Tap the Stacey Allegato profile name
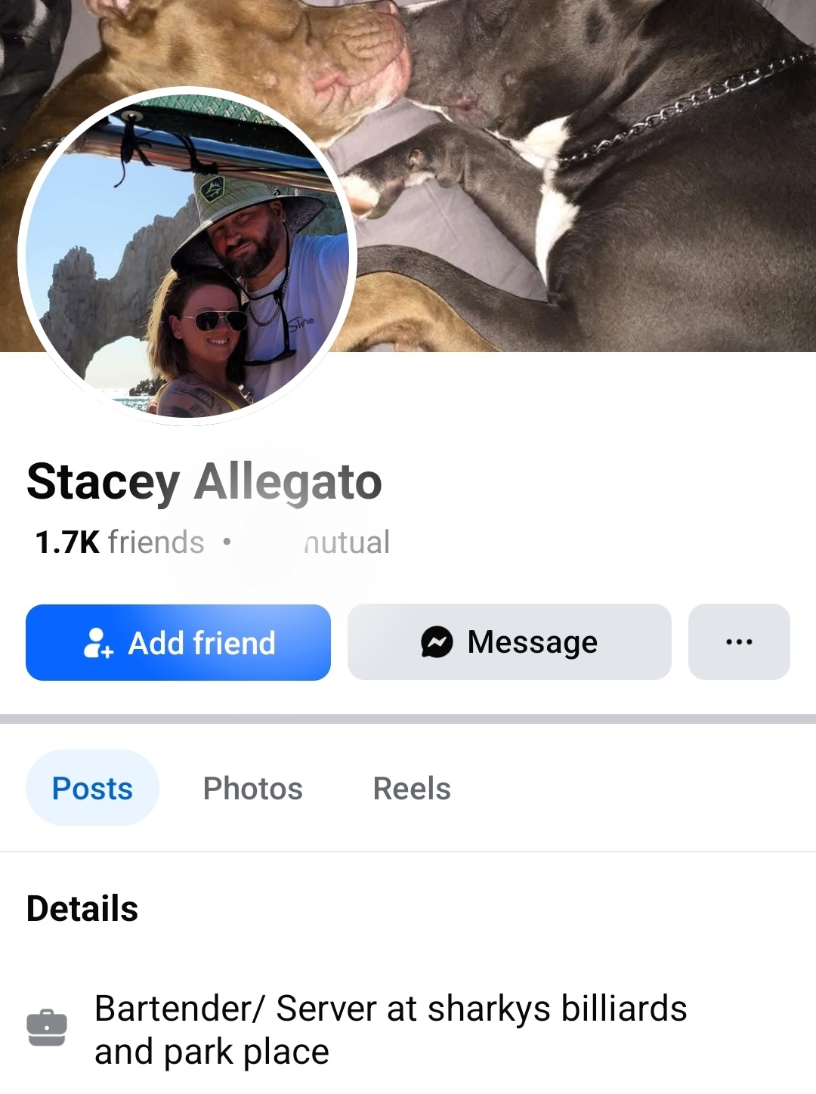 [x=204, y=482]
